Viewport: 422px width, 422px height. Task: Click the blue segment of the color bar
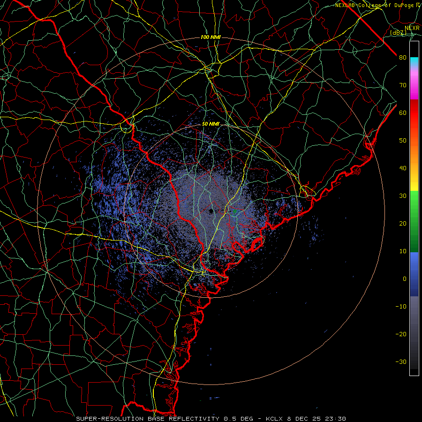(414, 274)
